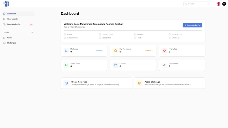Click the site logo in the header

[x=6, y=4]
